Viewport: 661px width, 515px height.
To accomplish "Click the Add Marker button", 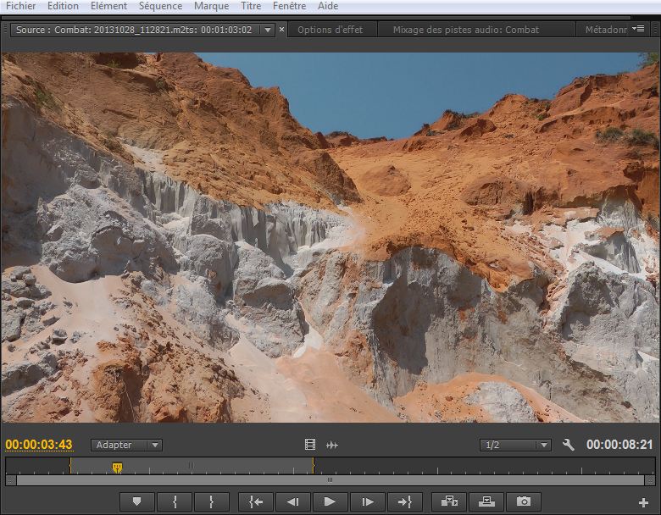I will click(x=136, y=501).
